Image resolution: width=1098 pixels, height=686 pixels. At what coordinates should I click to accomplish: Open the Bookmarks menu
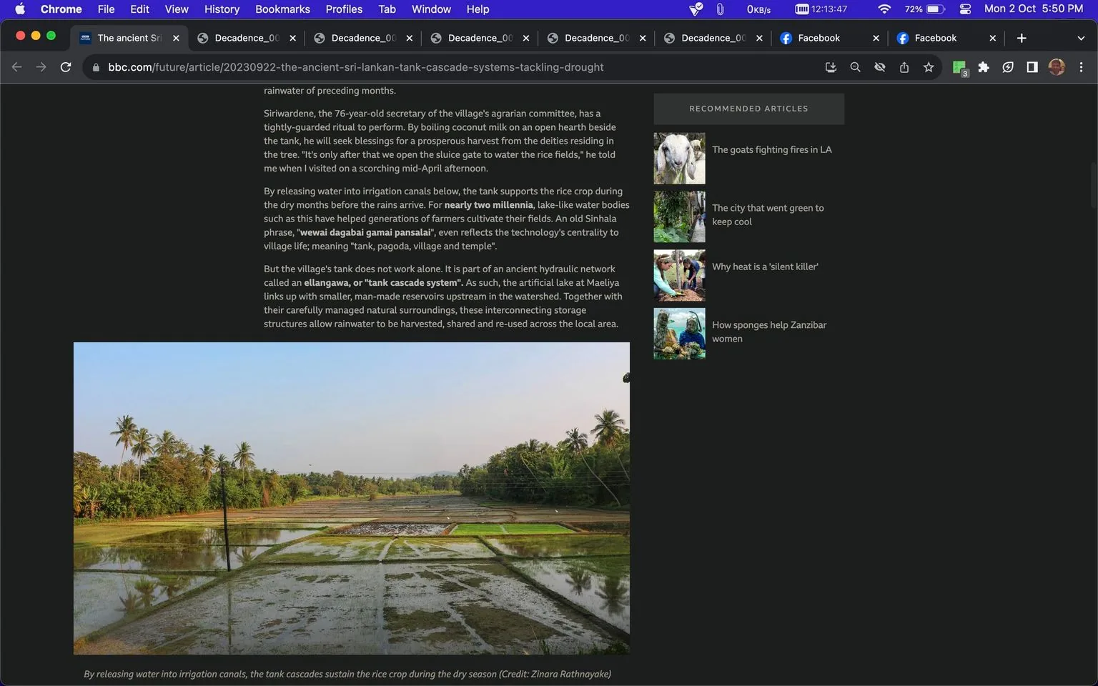(x=282, y=9)
